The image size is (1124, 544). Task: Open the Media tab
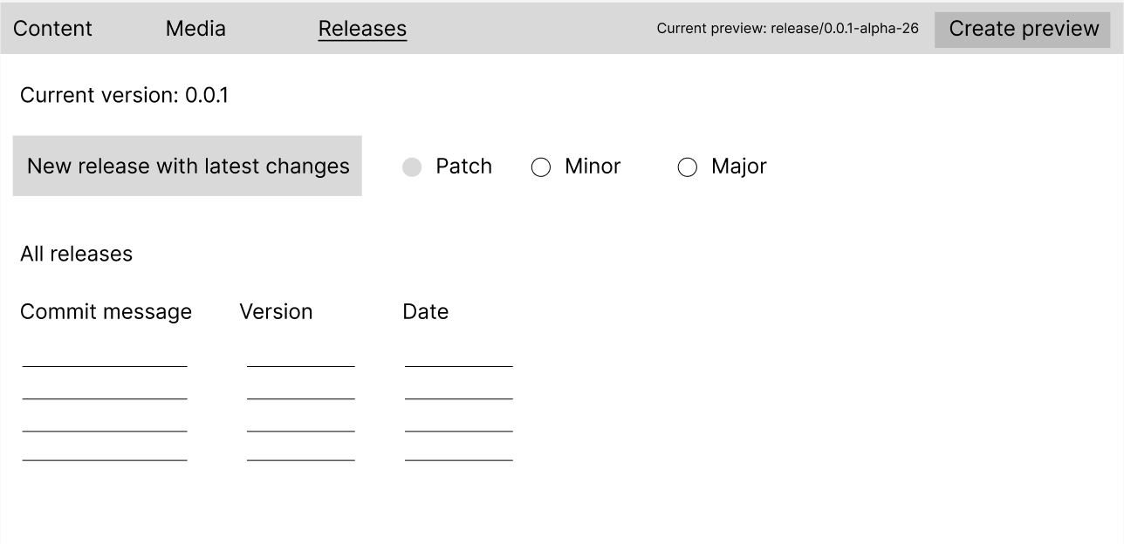[x=195, y=28]
